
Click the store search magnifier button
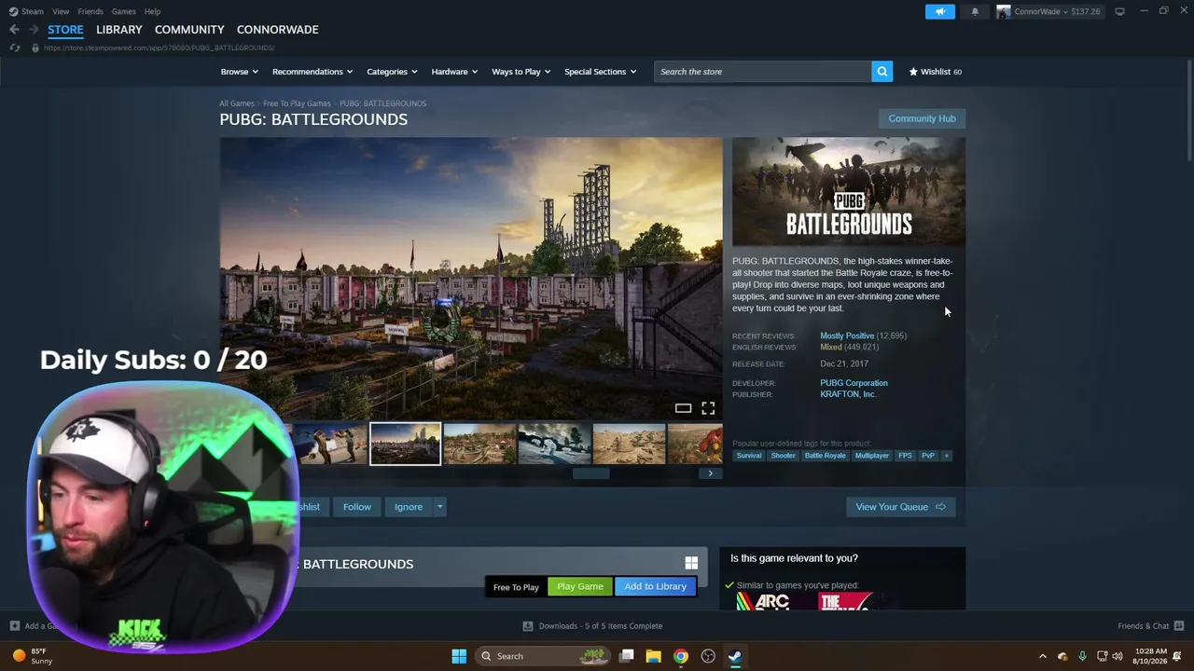(x=882, y=72)
